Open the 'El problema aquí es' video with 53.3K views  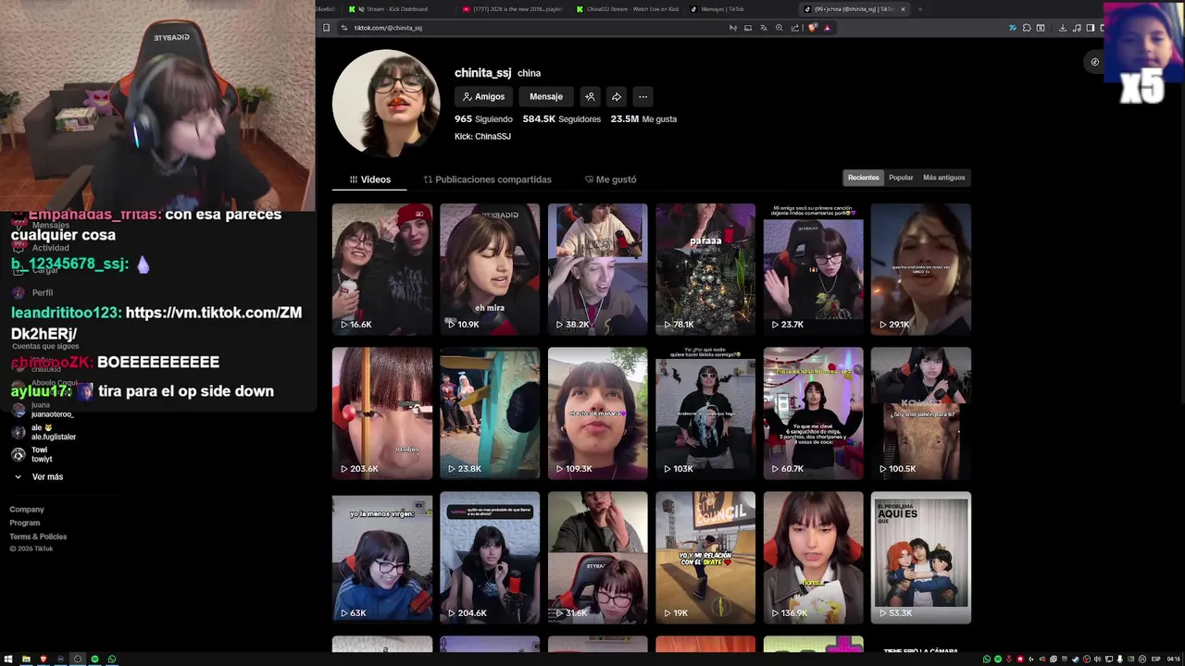921,558
